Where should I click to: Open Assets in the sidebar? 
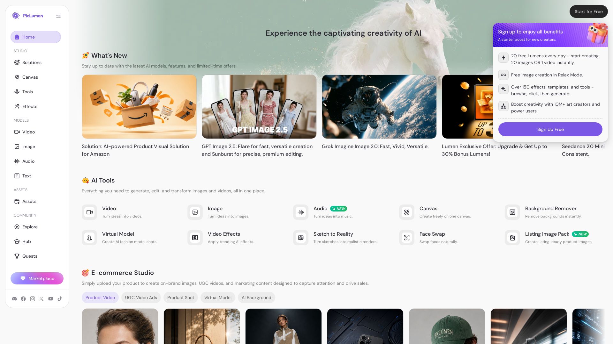pyautogui.click(x=36, y=201)
